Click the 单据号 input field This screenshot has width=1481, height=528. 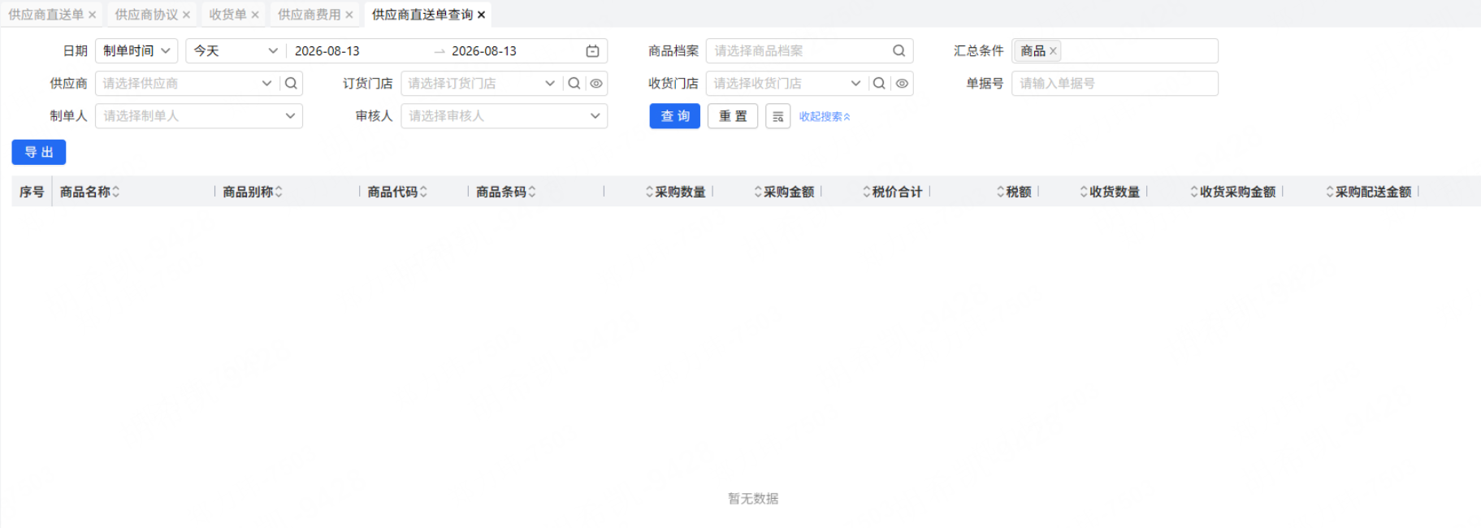click(x=1115, y=83)
